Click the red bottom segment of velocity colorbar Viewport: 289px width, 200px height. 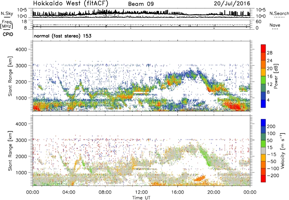(x=263, y=179)
